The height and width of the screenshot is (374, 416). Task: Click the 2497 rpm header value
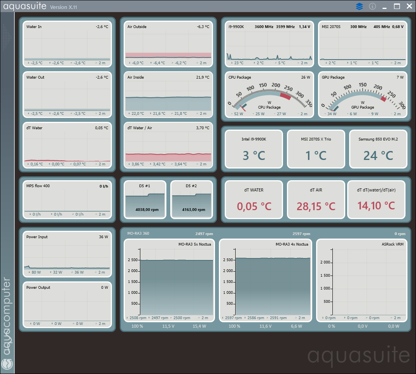tap(204, 234)
